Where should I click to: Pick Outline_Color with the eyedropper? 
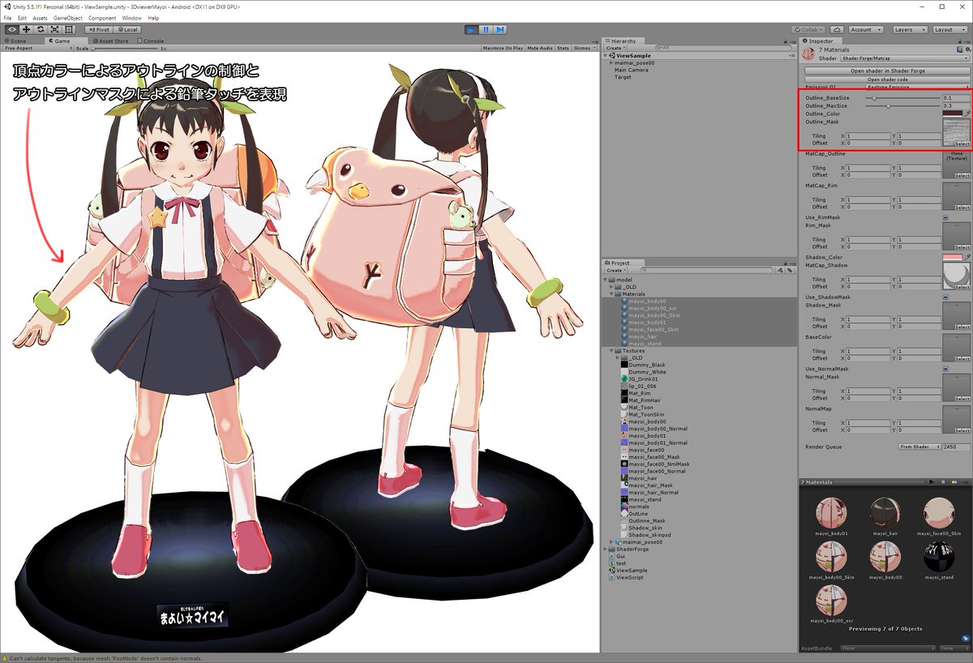[x=967, y=113]
